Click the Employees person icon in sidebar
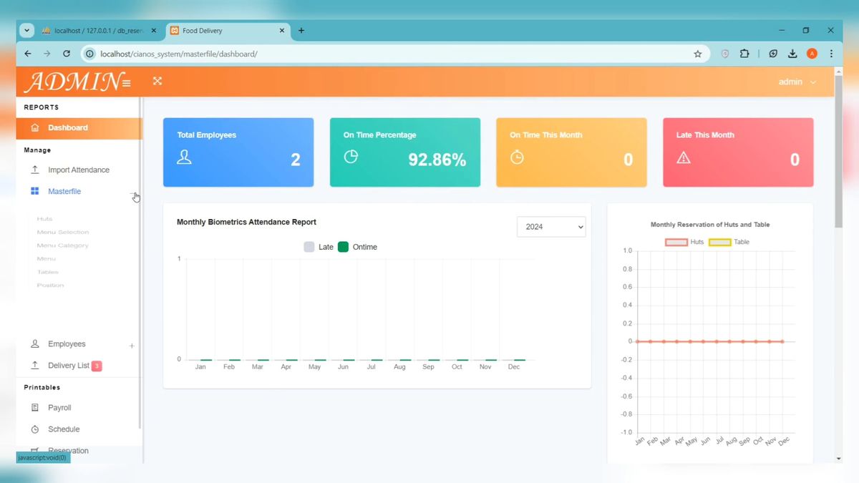The width and height of the screenshot is (859, 483). pos(35,344)
